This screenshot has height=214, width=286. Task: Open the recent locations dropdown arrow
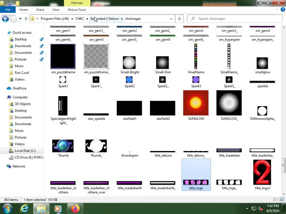pyautogui.click(x=20, y=19)
